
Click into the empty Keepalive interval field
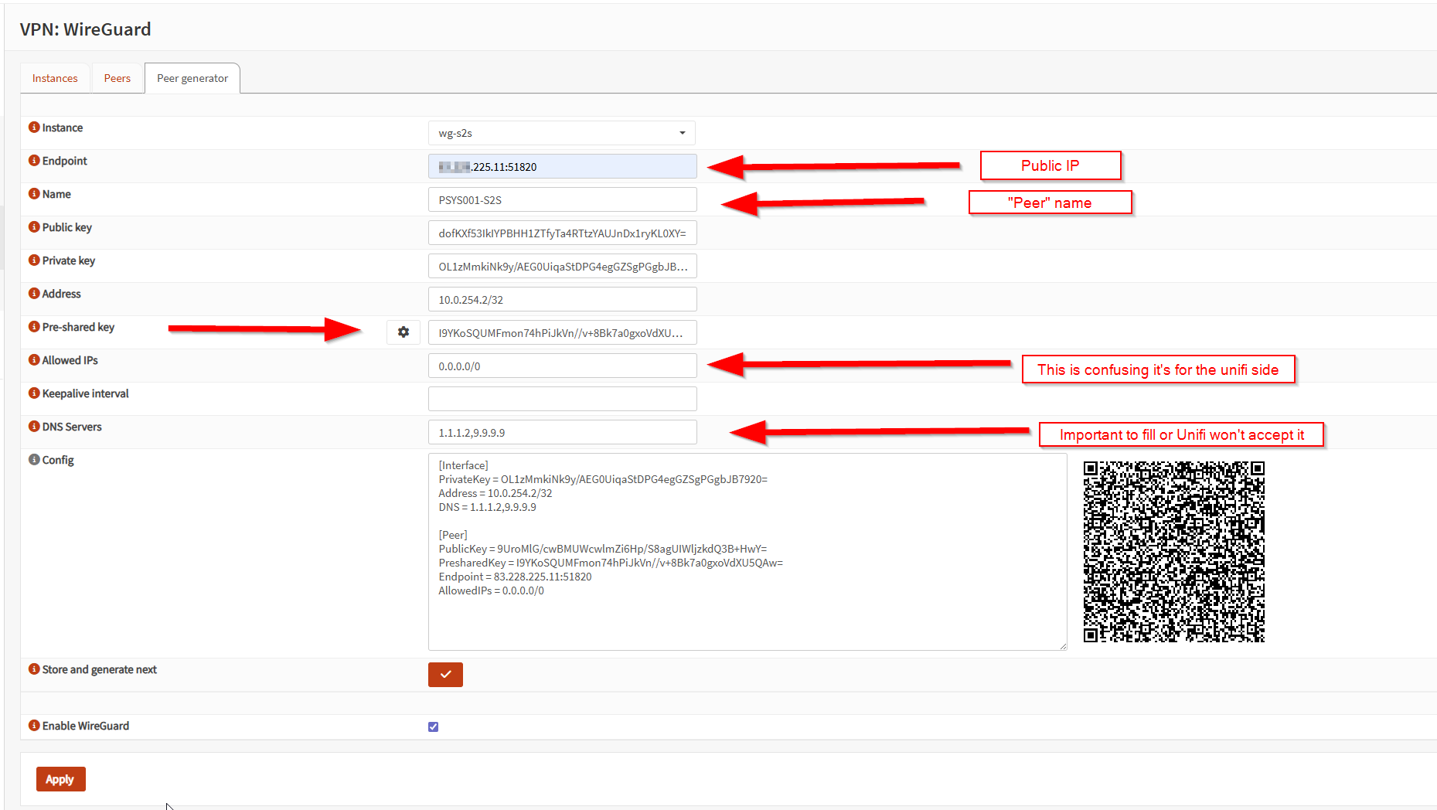tap(562, 399)
